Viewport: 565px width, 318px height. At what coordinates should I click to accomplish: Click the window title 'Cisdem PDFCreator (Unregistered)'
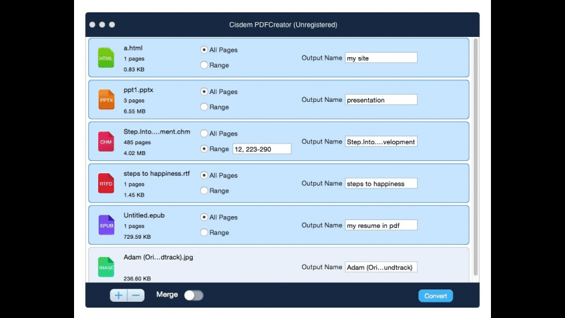[283, 25]
